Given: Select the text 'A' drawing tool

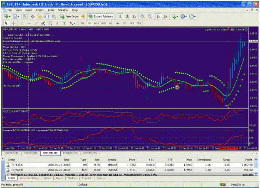Looking at the screenshot, I should pos(57,23).
